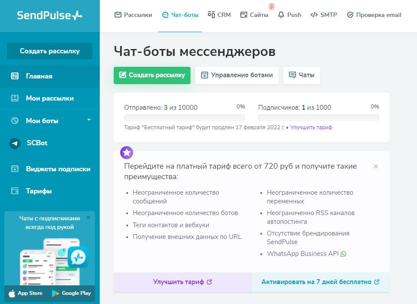Viewport: 417px width, 304px height.
Task: Open Проверка email tab
Action: coord(374,15)
